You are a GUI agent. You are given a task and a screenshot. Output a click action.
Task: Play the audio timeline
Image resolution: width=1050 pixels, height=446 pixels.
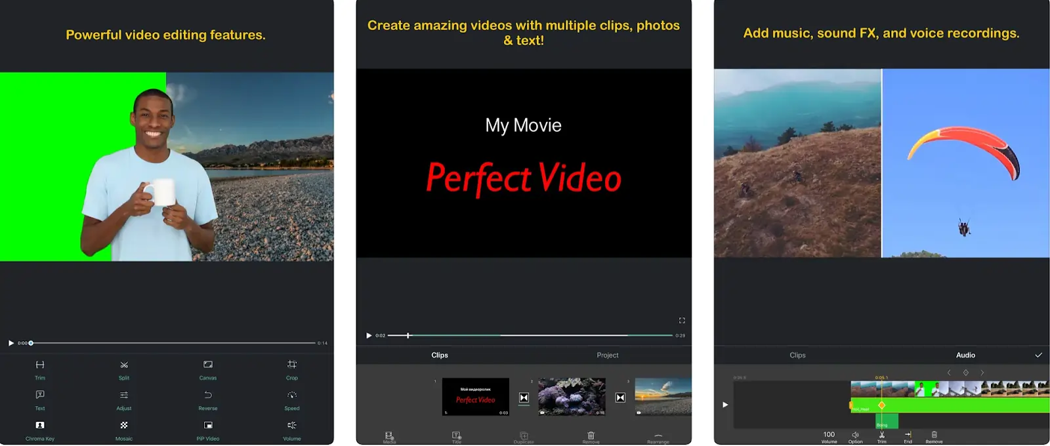coord(725,405)
